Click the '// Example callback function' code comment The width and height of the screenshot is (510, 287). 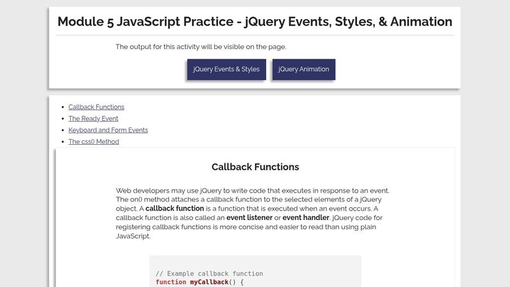pyautogui.click(x=209, y=274)
